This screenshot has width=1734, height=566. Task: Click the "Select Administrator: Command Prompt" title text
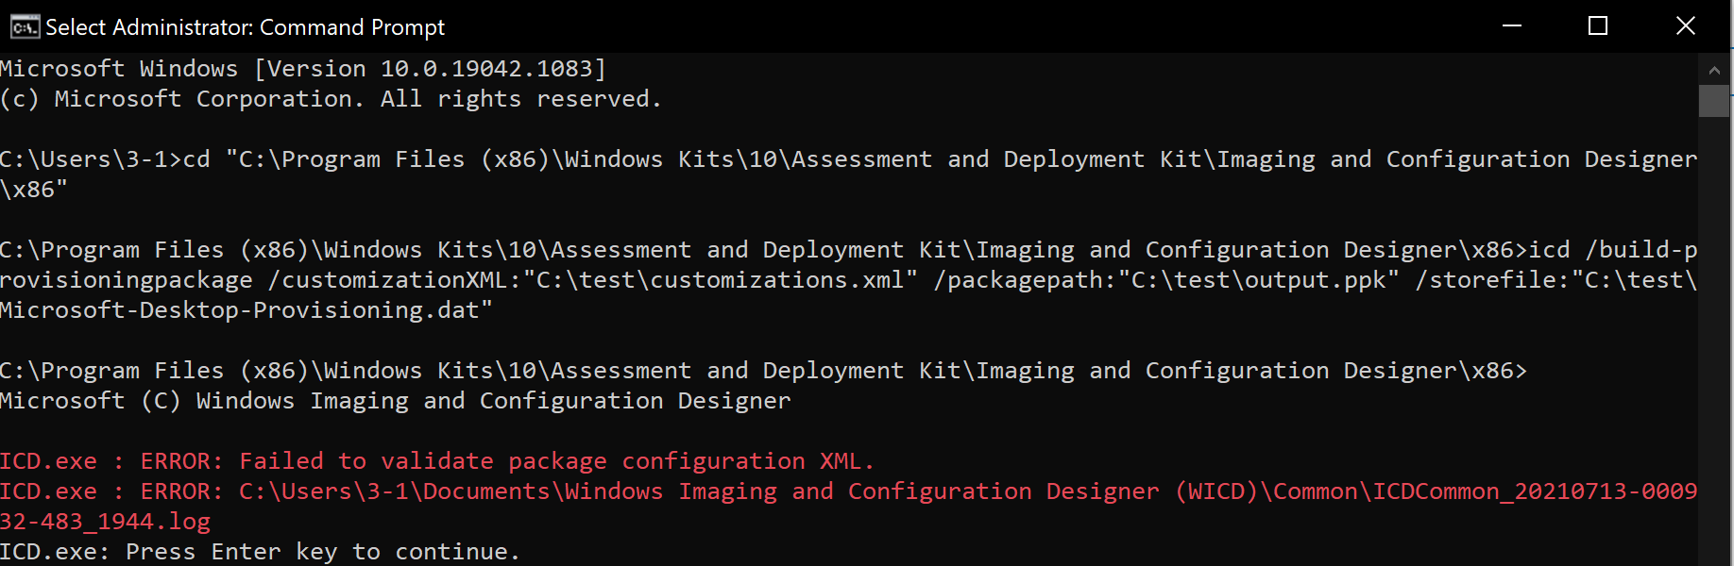[x=245, y=27]
